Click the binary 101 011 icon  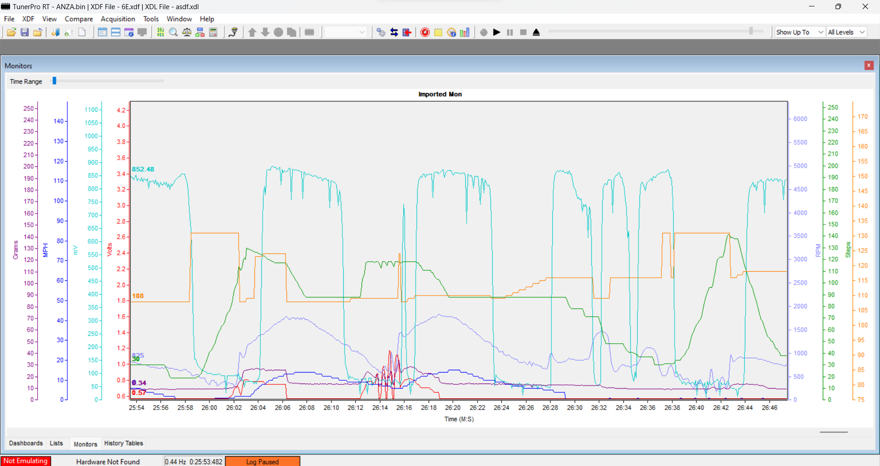point(160,32)
